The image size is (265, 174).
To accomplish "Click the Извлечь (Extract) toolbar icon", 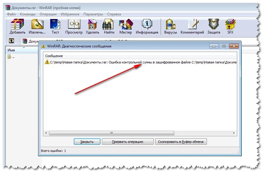I will (37, 27).
